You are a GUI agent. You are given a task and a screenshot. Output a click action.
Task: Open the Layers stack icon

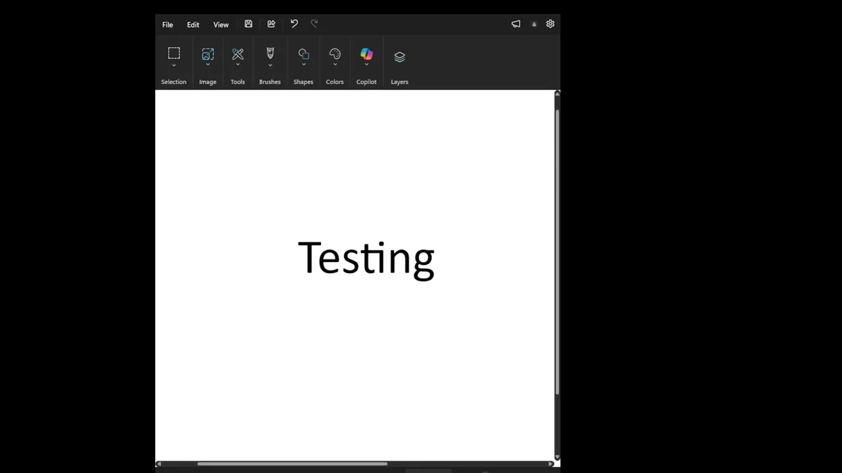[399, 57]
